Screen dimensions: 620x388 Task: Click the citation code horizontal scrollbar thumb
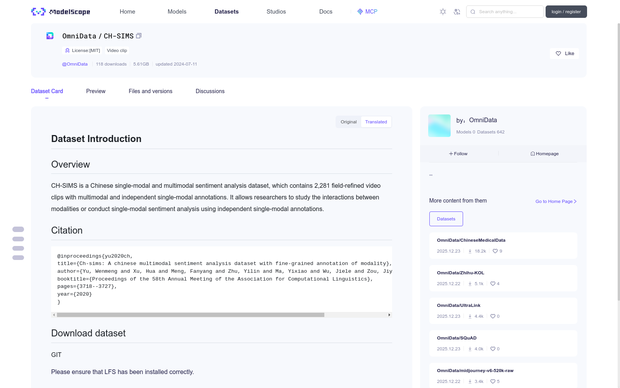191,315
